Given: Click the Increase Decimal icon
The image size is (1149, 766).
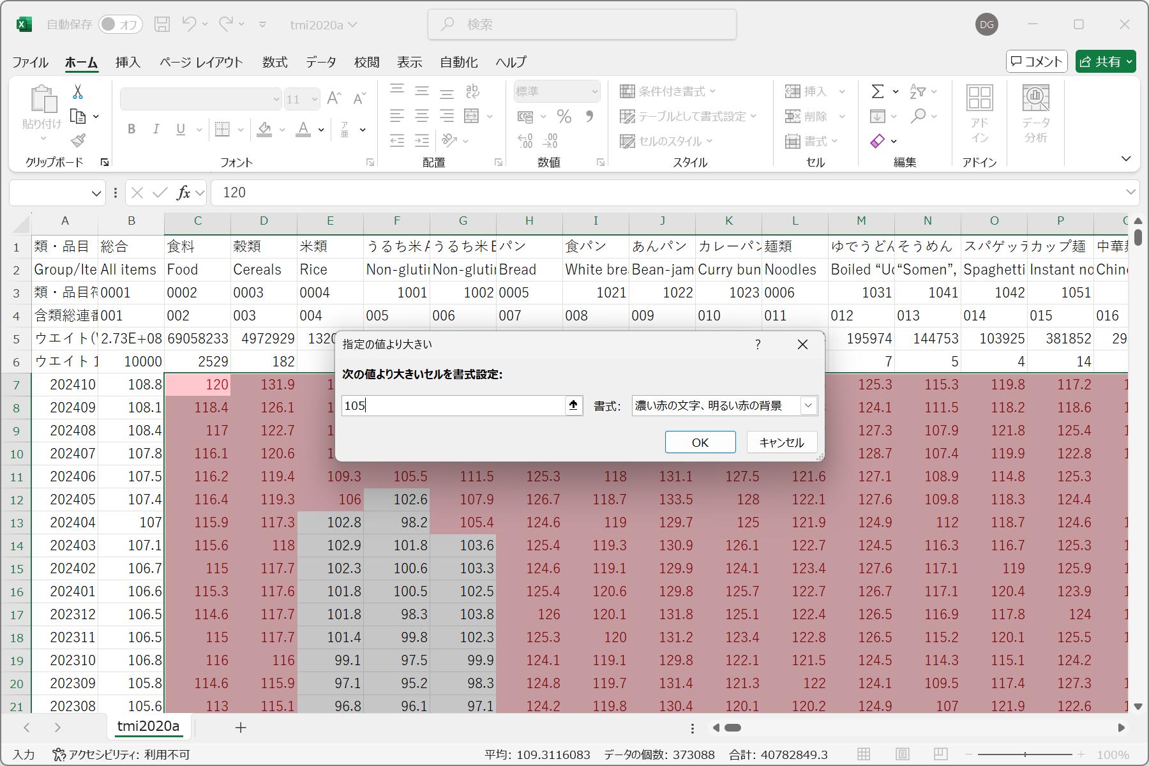Looking at the screenshot, I should click(x=525, y=140).
